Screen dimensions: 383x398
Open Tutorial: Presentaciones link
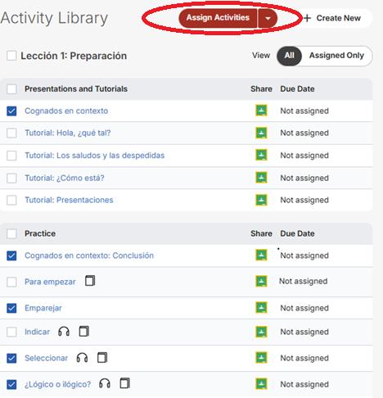[x=69, y=200]
